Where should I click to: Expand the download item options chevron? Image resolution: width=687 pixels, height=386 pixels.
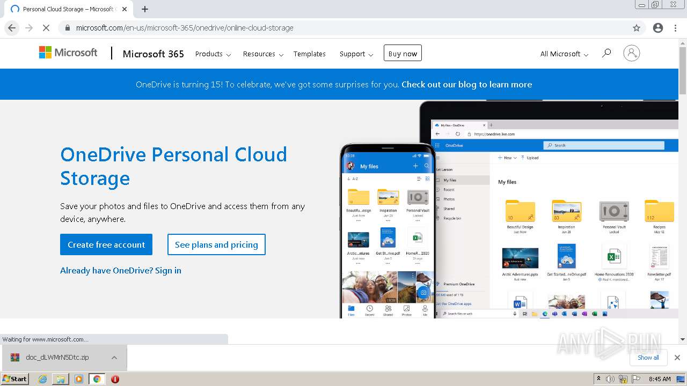pos(114,358)
